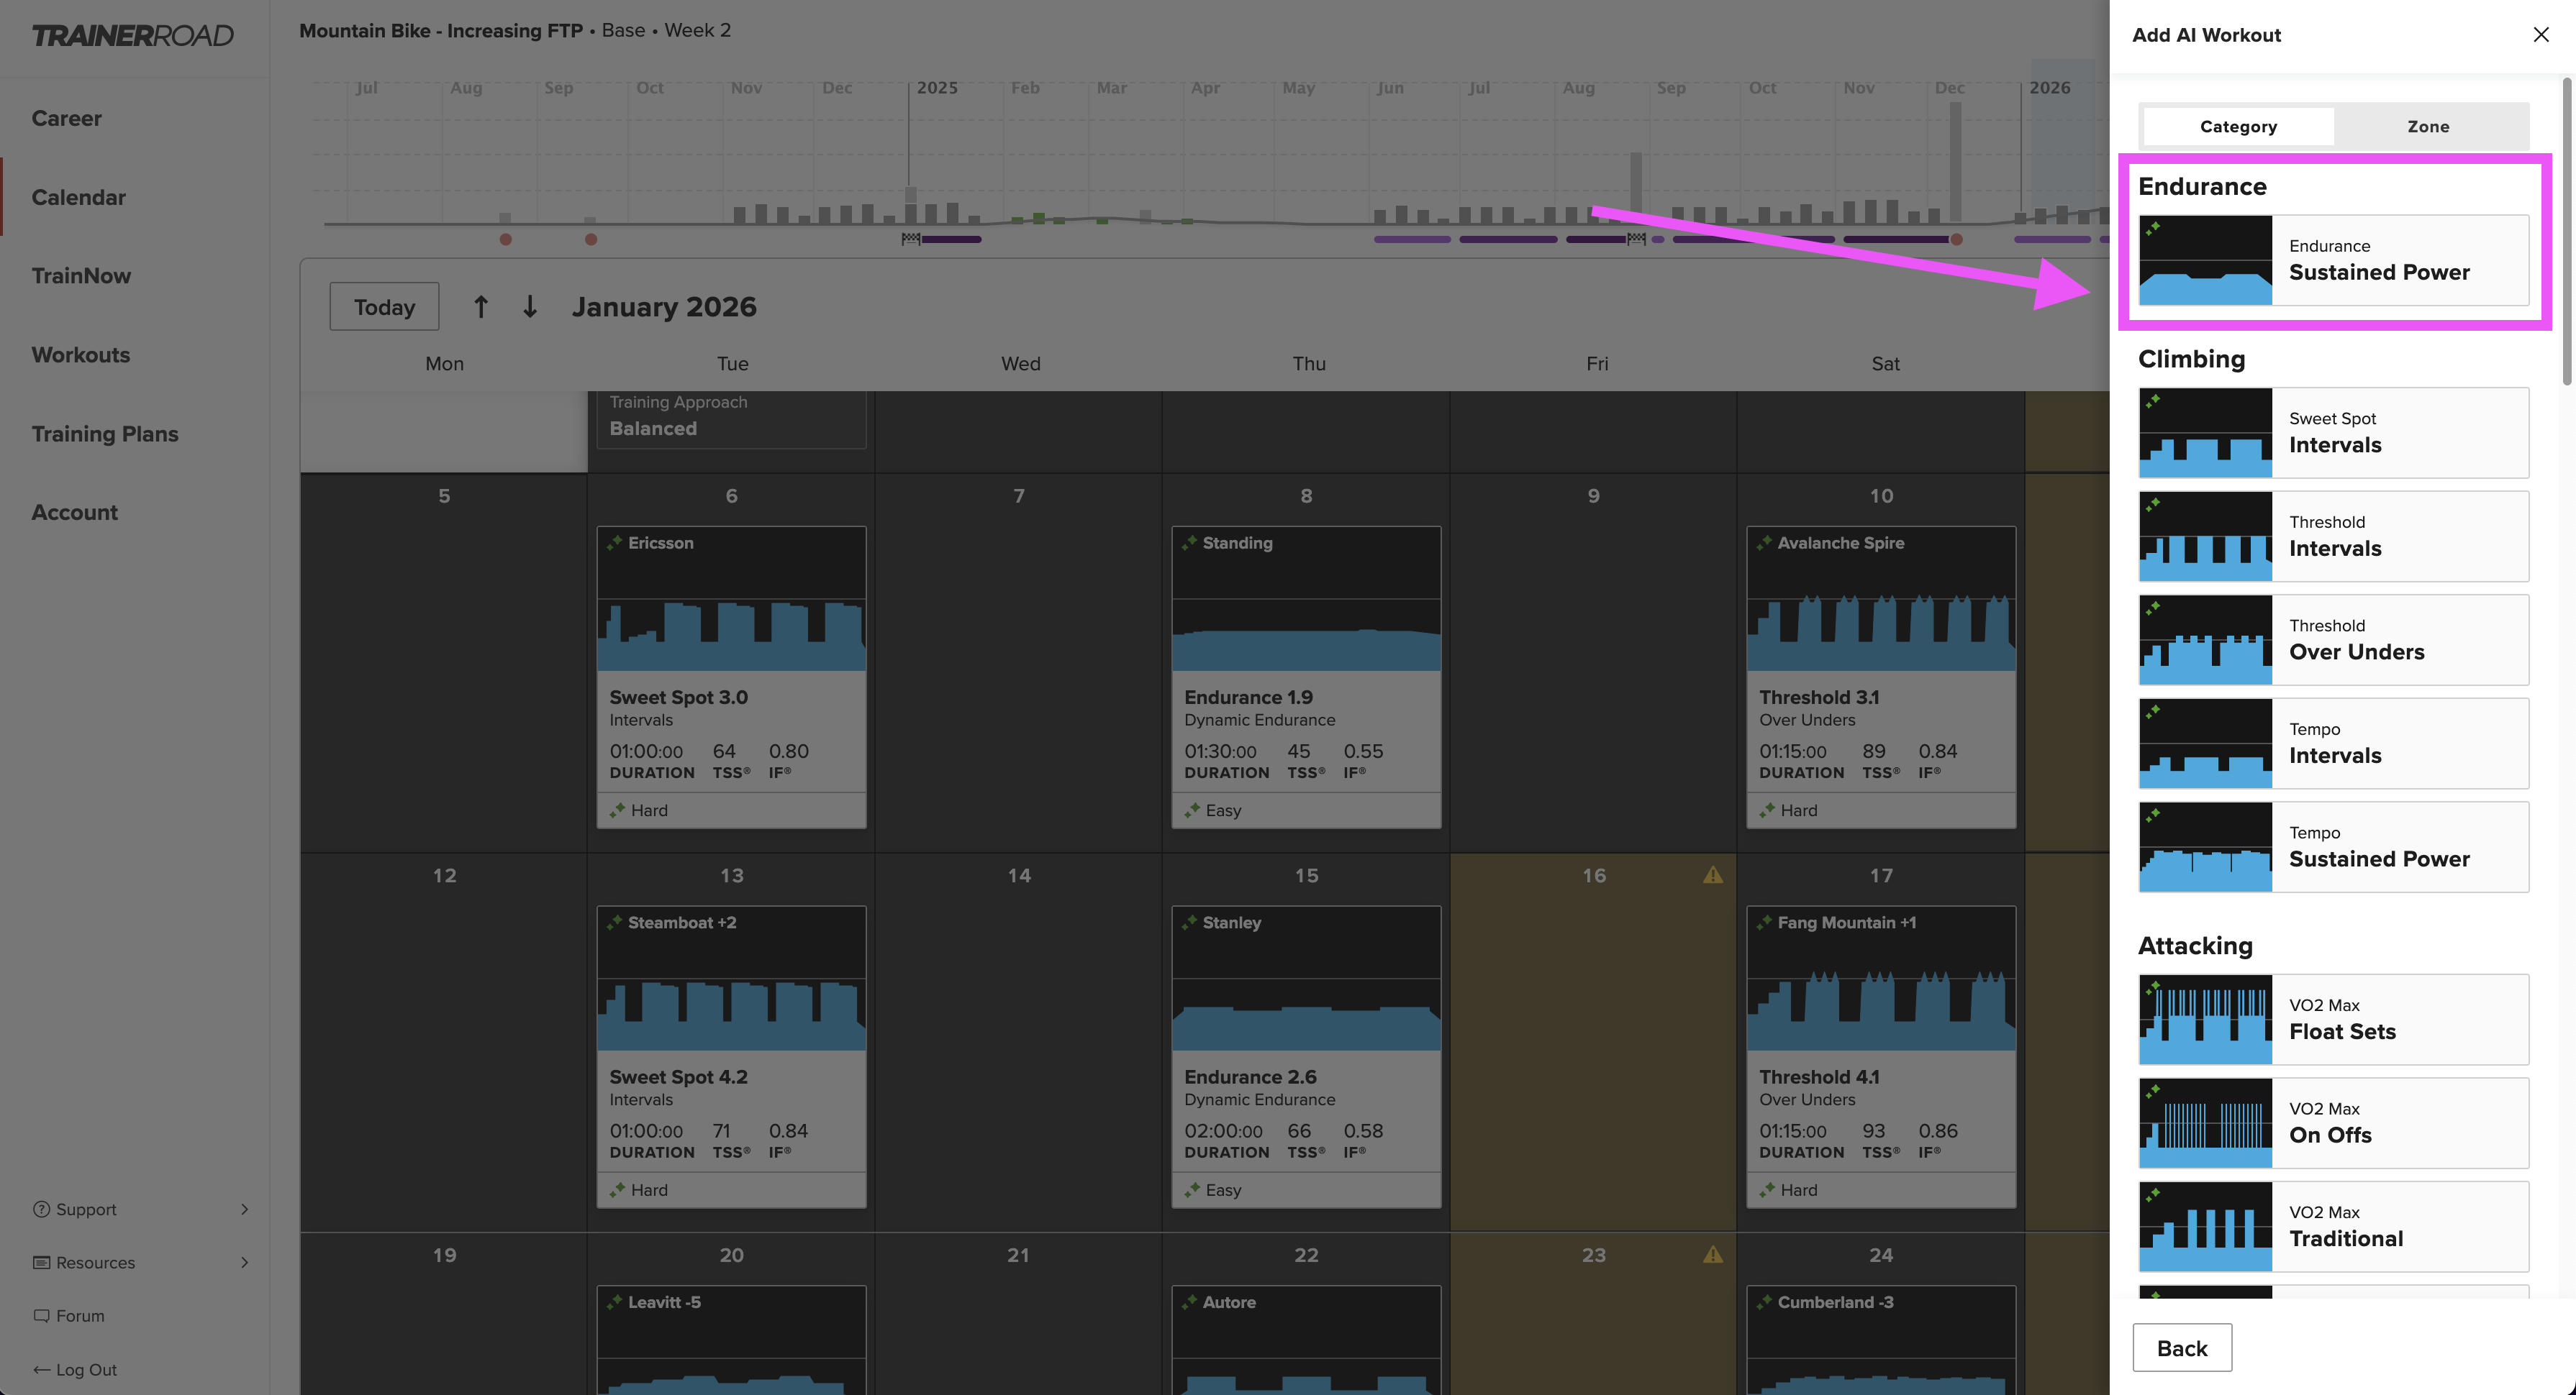This screenshot has width=2576, height=1395.
Task: Click the panel's vertical scrollbar
Action: pos(2566,232)
